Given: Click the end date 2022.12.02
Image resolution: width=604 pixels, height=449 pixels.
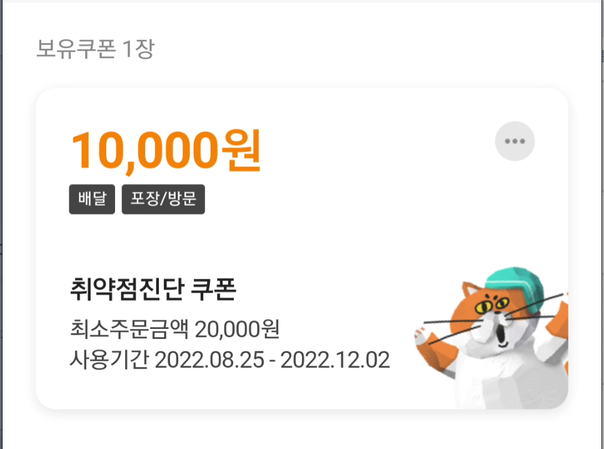Looking at the screenshot, I should coord(335,360).
